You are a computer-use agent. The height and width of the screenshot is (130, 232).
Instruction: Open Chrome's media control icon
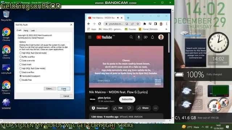(150, 24)
